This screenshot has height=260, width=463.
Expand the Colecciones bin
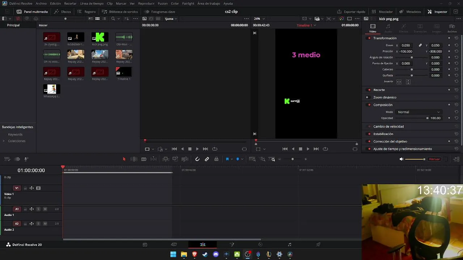point(4,141)
